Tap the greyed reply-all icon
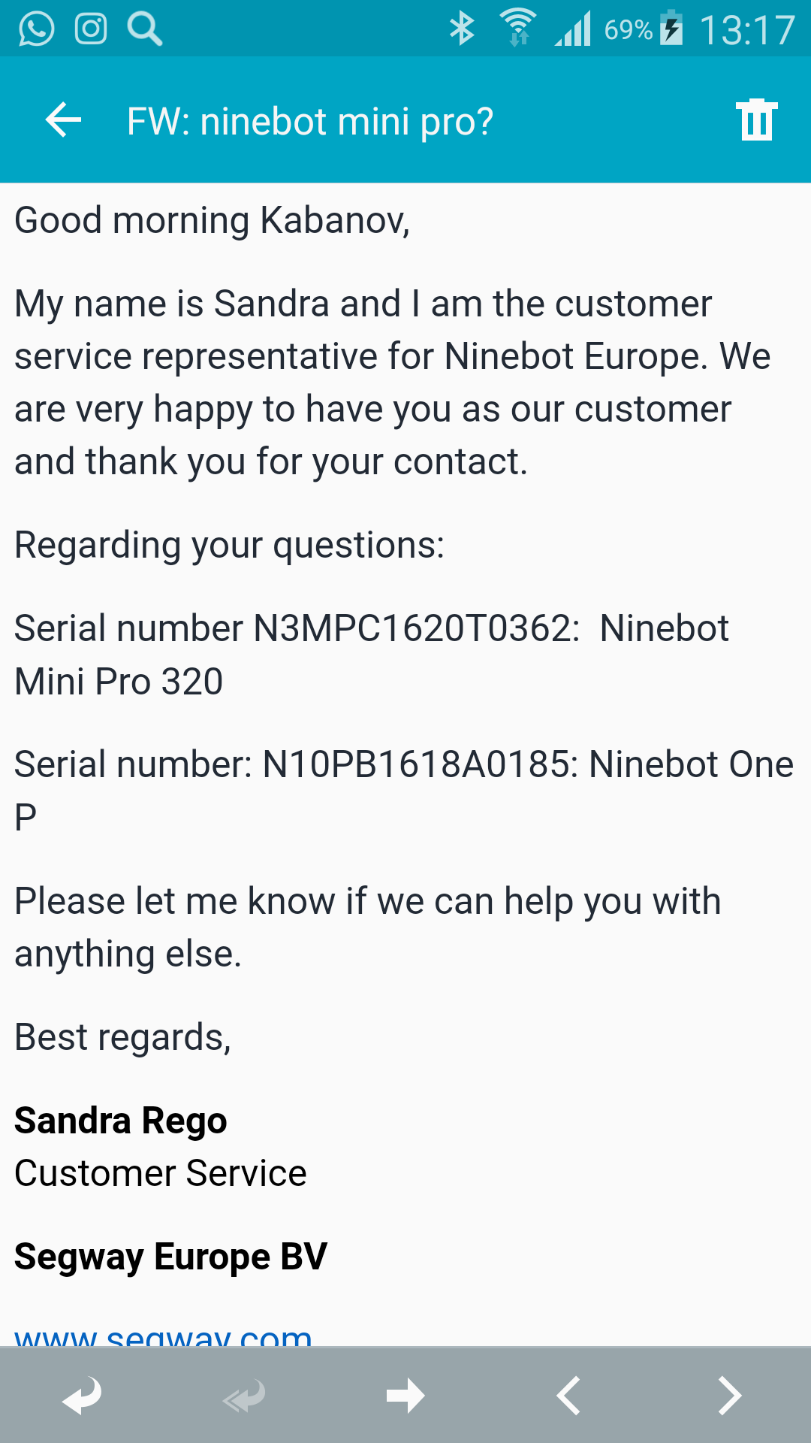The image size is (811, 1443). (244, 1395)
